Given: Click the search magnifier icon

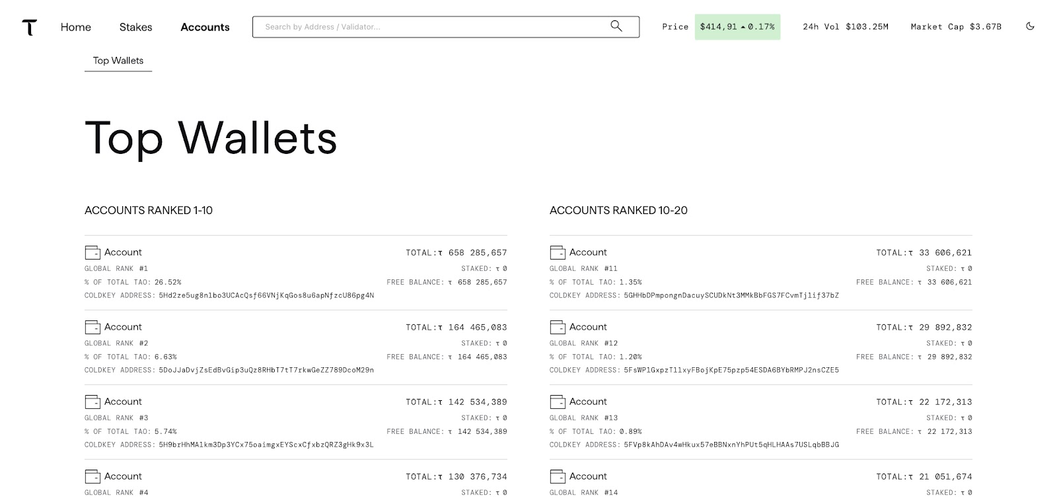Looking at the screenshot, I should (616, 26).
